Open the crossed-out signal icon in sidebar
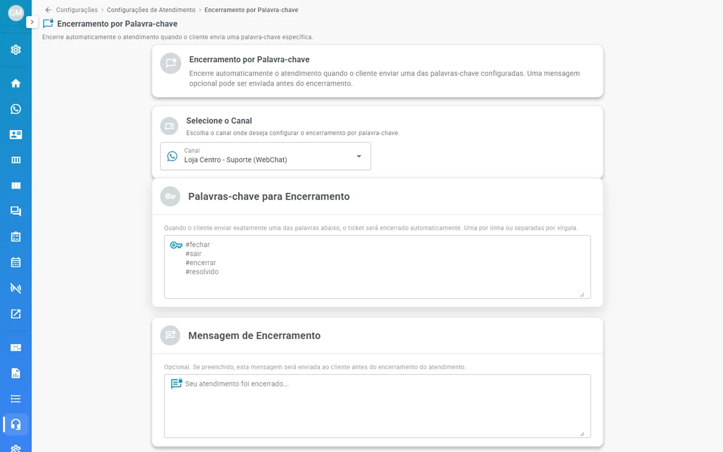The height and width of the screenshot is (452, 723). 16,288
